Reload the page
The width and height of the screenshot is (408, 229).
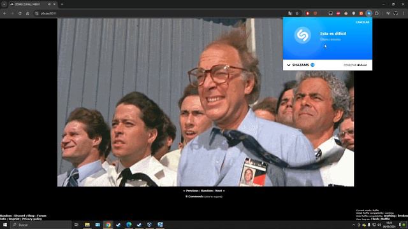tap(20, 13)
